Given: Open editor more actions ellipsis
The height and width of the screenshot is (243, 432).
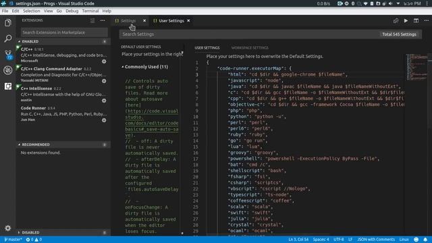Looking at the screenshot, I should (426, 21).
